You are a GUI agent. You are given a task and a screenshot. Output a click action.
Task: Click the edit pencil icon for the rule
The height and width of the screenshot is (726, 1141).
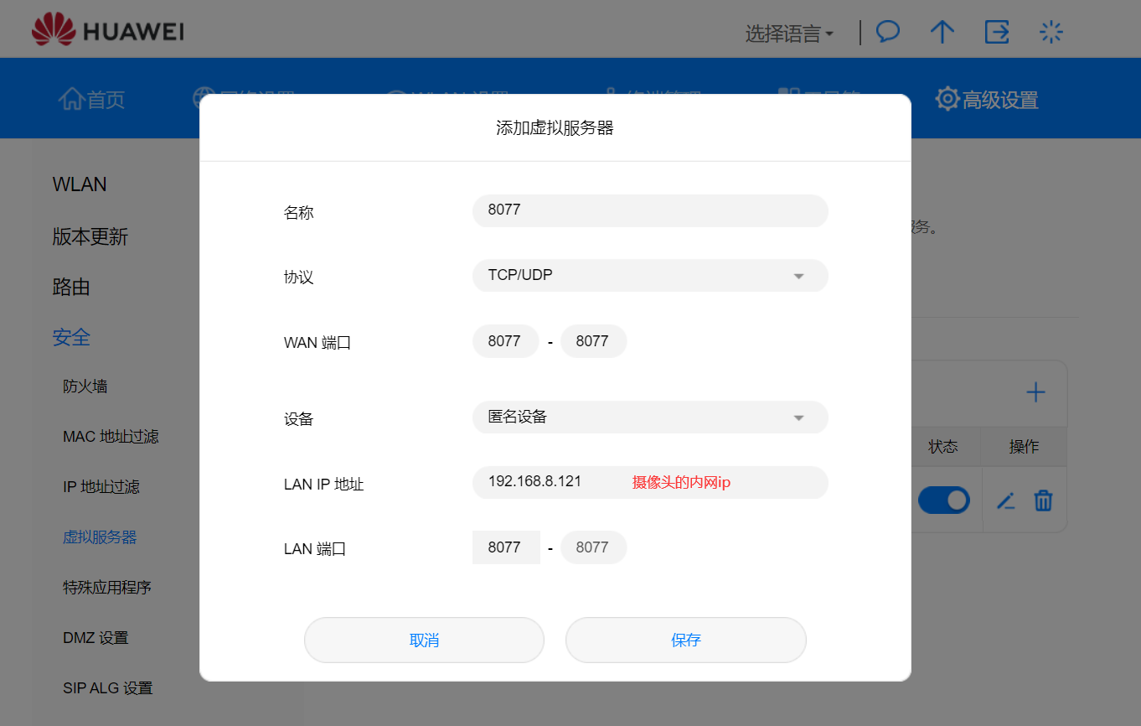(1005, 500)
